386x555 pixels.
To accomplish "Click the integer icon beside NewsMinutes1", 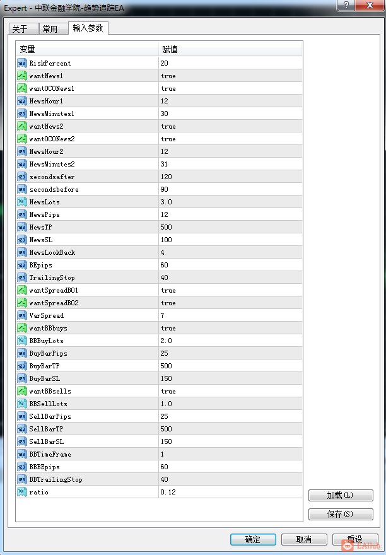I will pyautogui.click(x=22, y=114).
